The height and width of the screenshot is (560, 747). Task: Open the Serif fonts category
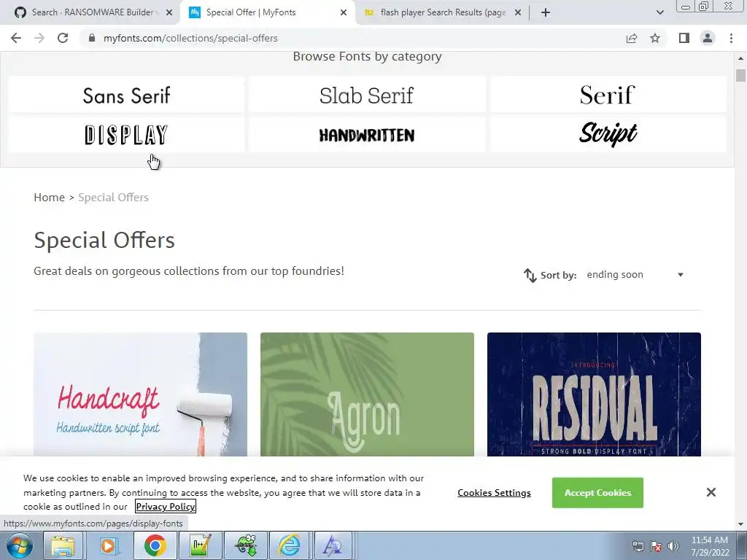pyautogui.click(x=608, y=95)
